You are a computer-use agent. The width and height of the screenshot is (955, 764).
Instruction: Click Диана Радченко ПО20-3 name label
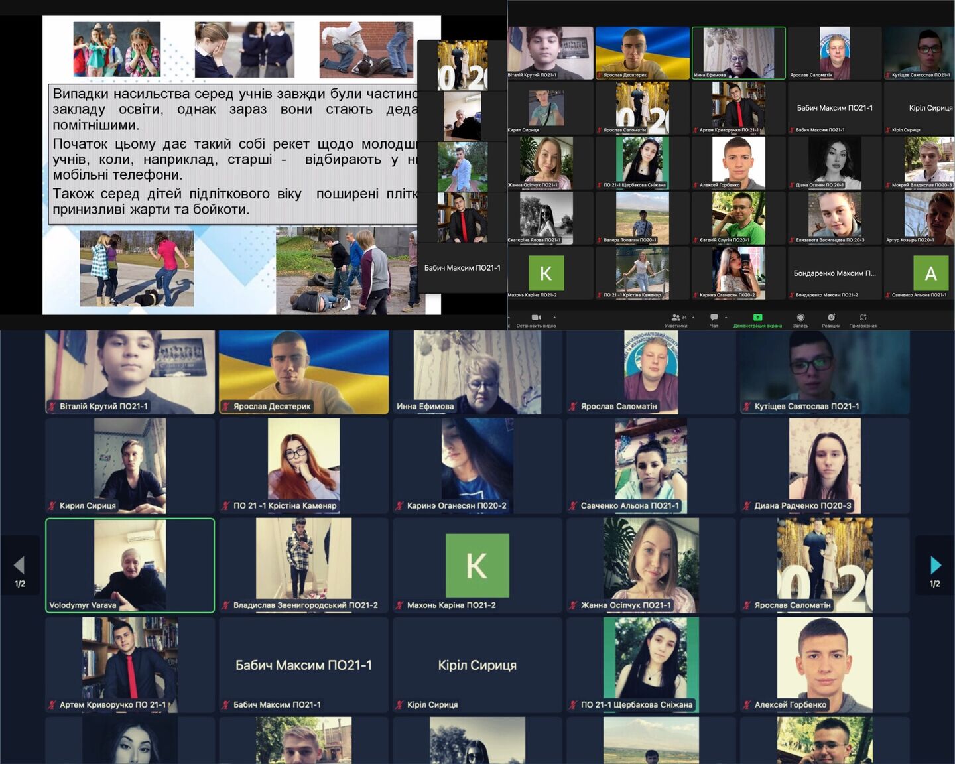(802, 506)
